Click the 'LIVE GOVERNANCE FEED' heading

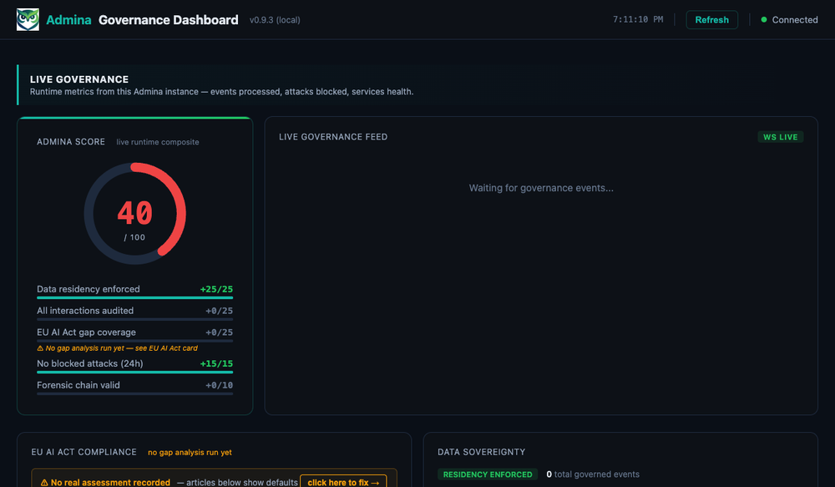click(x=333, y=137)
